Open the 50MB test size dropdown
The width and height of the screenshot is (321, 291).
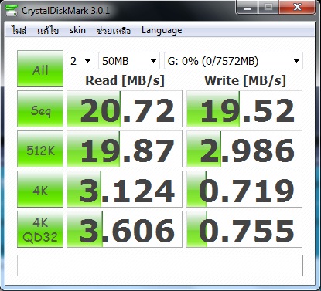(x=129, y=61)
